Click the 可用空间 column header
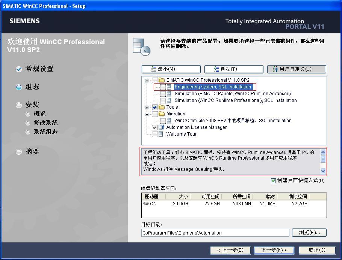 206,197
